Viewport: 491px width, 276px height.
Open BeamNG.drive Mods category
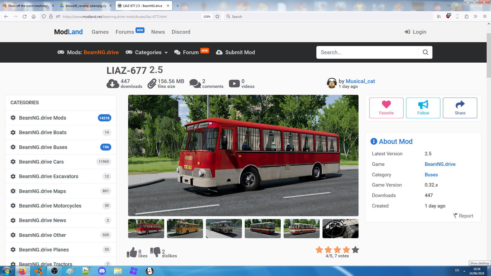61,118
